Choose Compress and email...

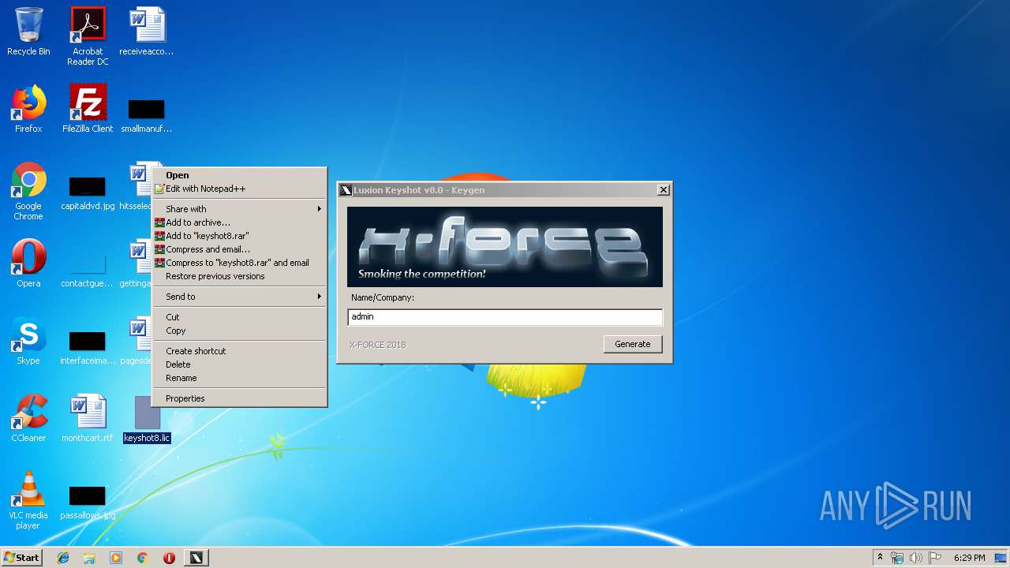(x=239, y=249)
